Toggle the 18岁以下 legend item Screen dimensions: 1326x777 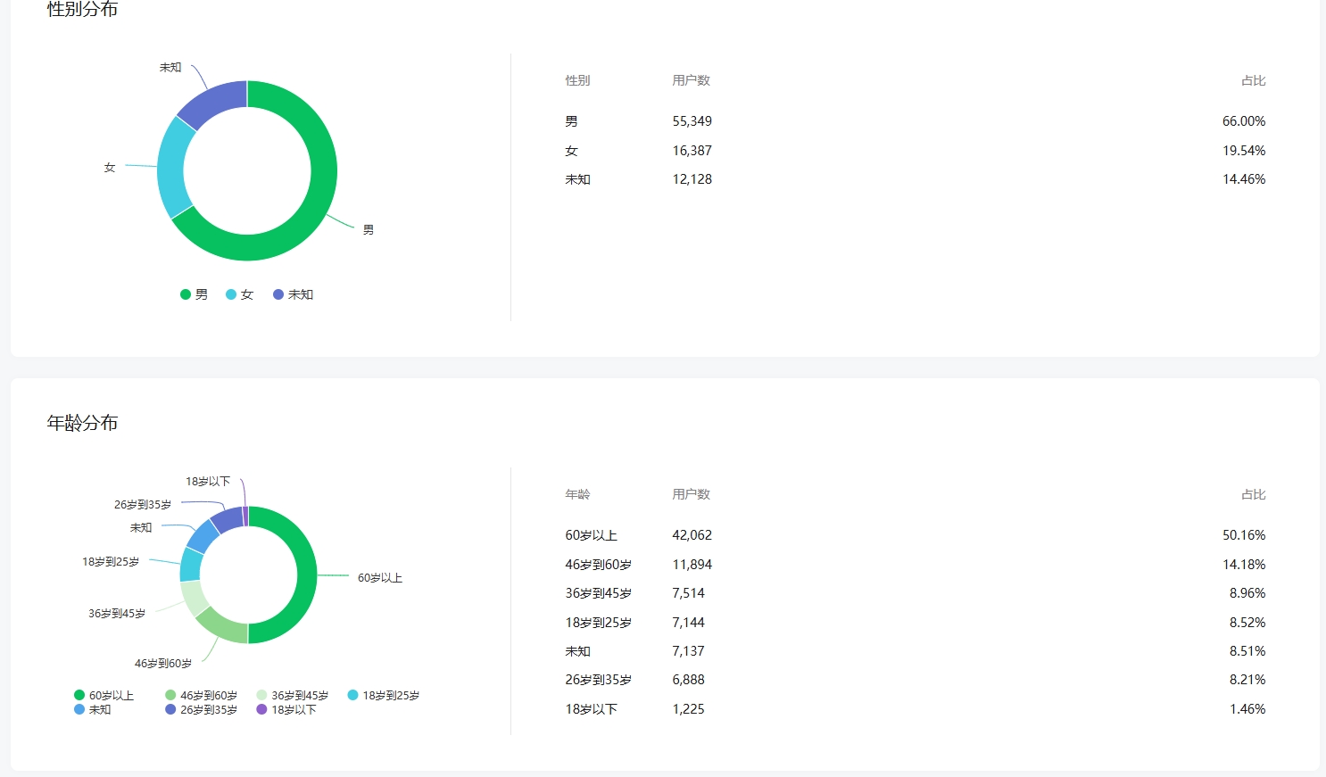(x=286, y=710)
